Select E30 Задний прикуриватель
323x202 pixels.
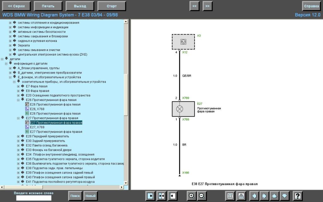[x=45, y=141]
